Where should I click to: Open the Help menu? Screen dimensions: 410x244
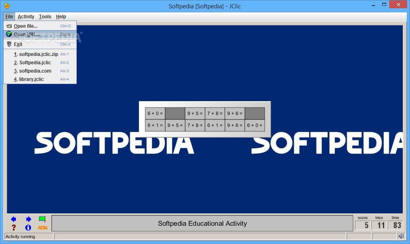coord(61,17)
